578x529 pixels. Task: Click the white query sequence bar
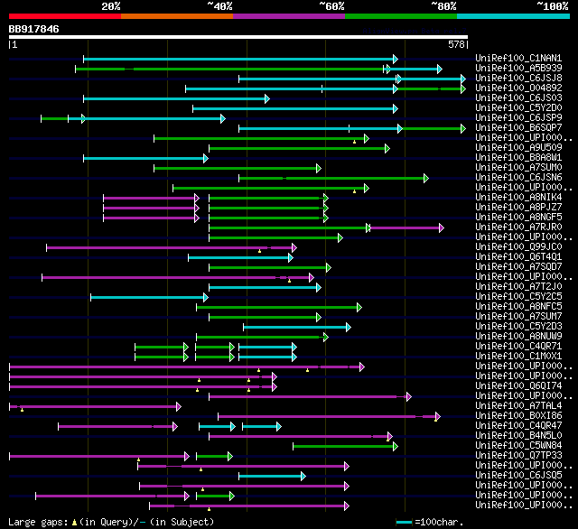coord(238,37)
